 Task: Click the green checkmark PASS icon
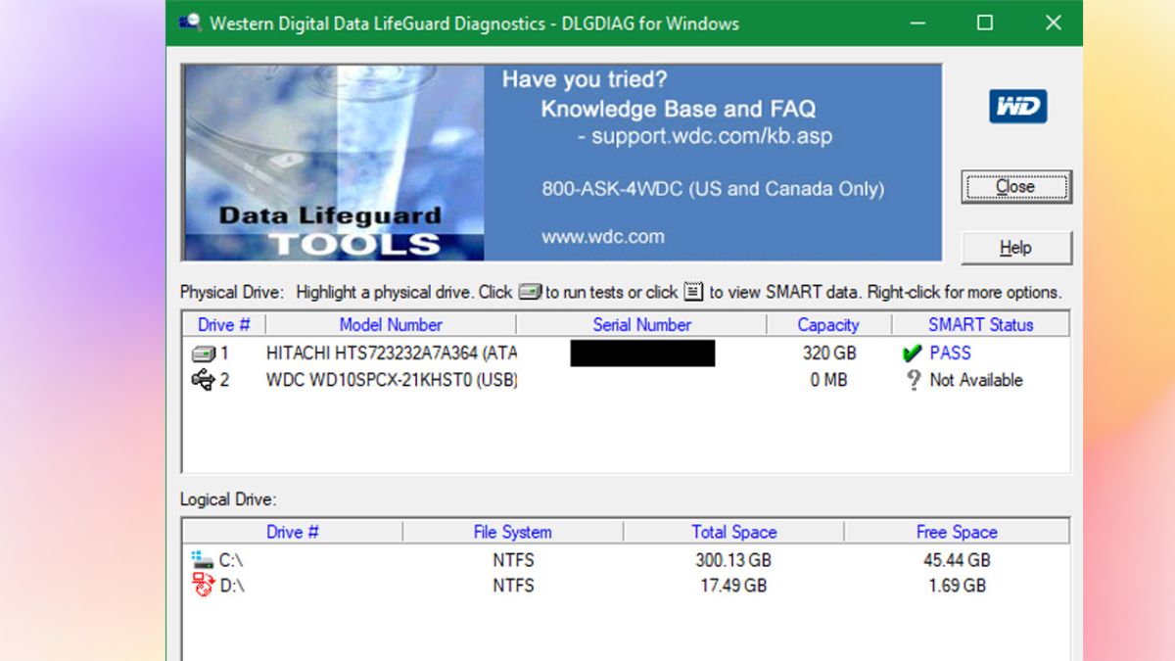[x=912, y=354]
